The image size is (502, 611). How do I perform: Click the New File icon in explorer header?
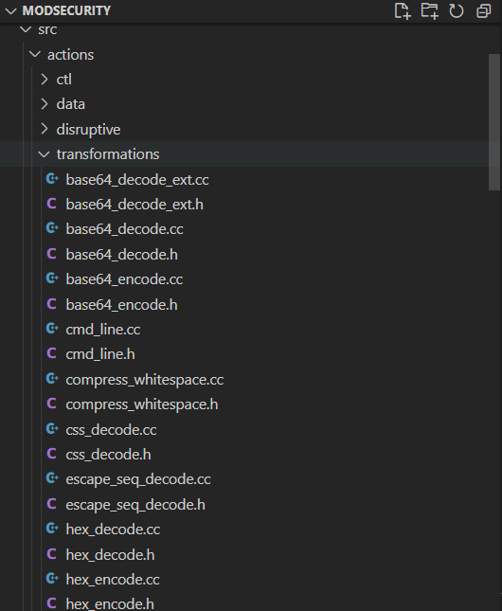tap(403, 10)
